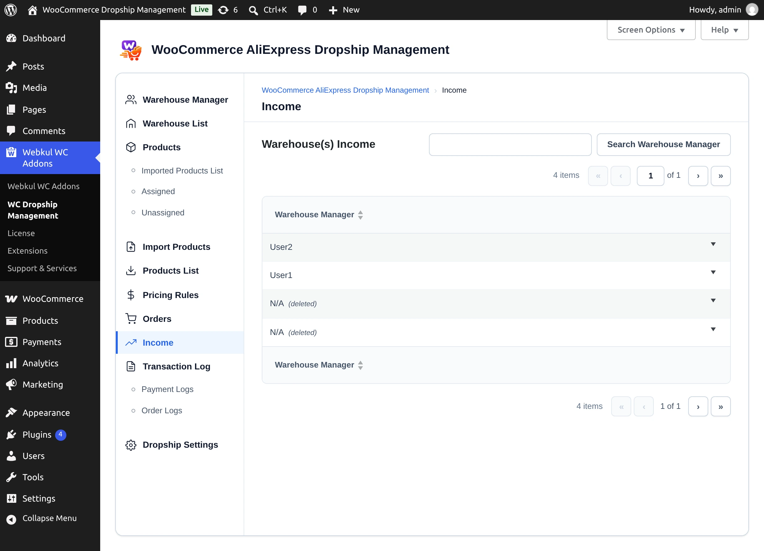
Task: Open the Extensions submenu link
Action: point(27,250)
